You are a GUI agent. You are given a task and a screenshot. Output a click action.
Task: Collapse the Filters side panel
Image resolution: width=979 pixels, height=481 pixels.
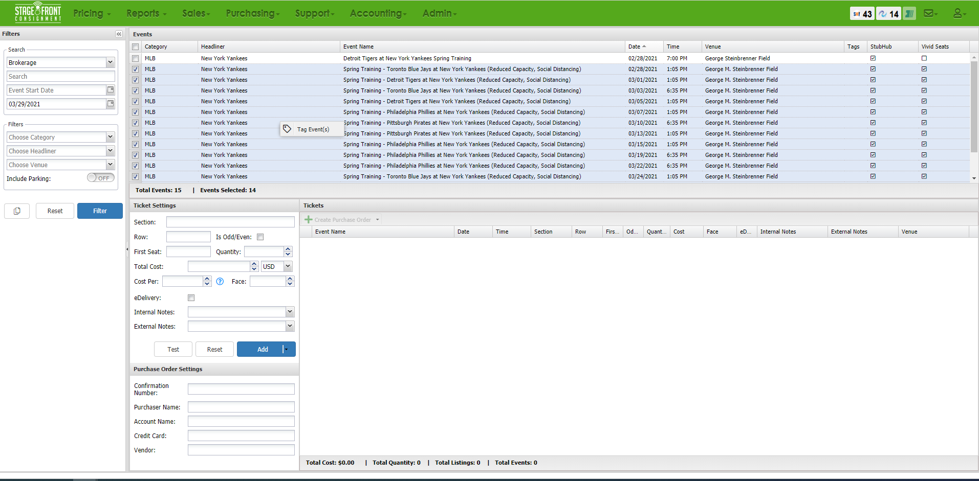click(x=119, y=34)
